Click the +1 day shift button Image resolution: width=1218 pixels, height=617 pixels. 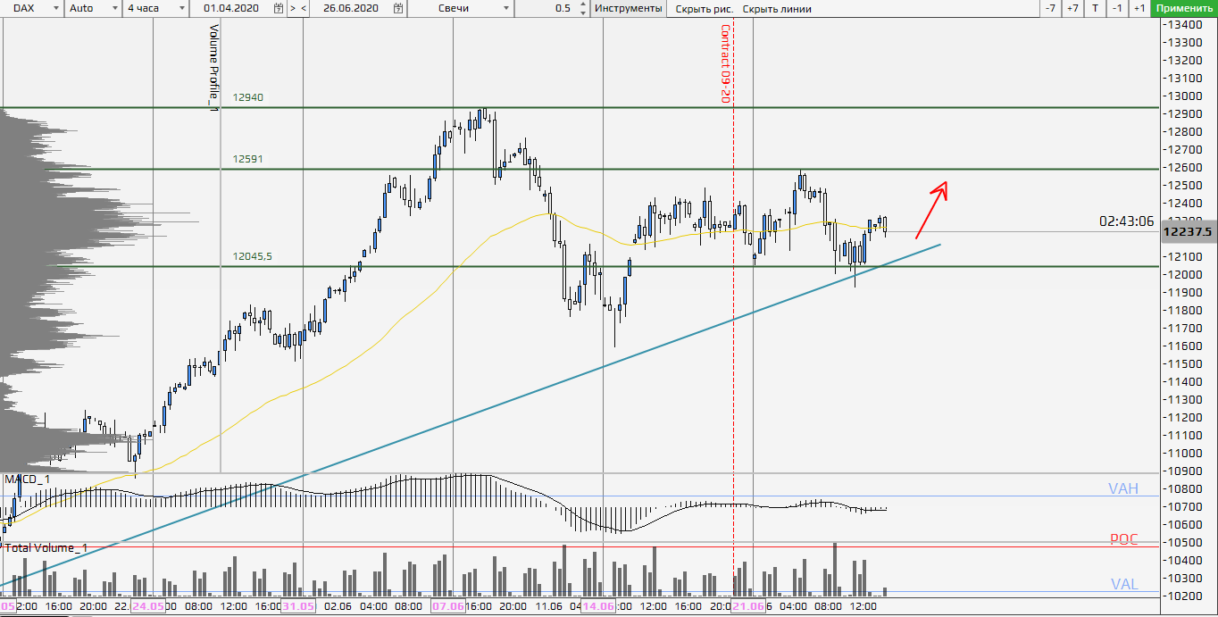(1139, 8)
